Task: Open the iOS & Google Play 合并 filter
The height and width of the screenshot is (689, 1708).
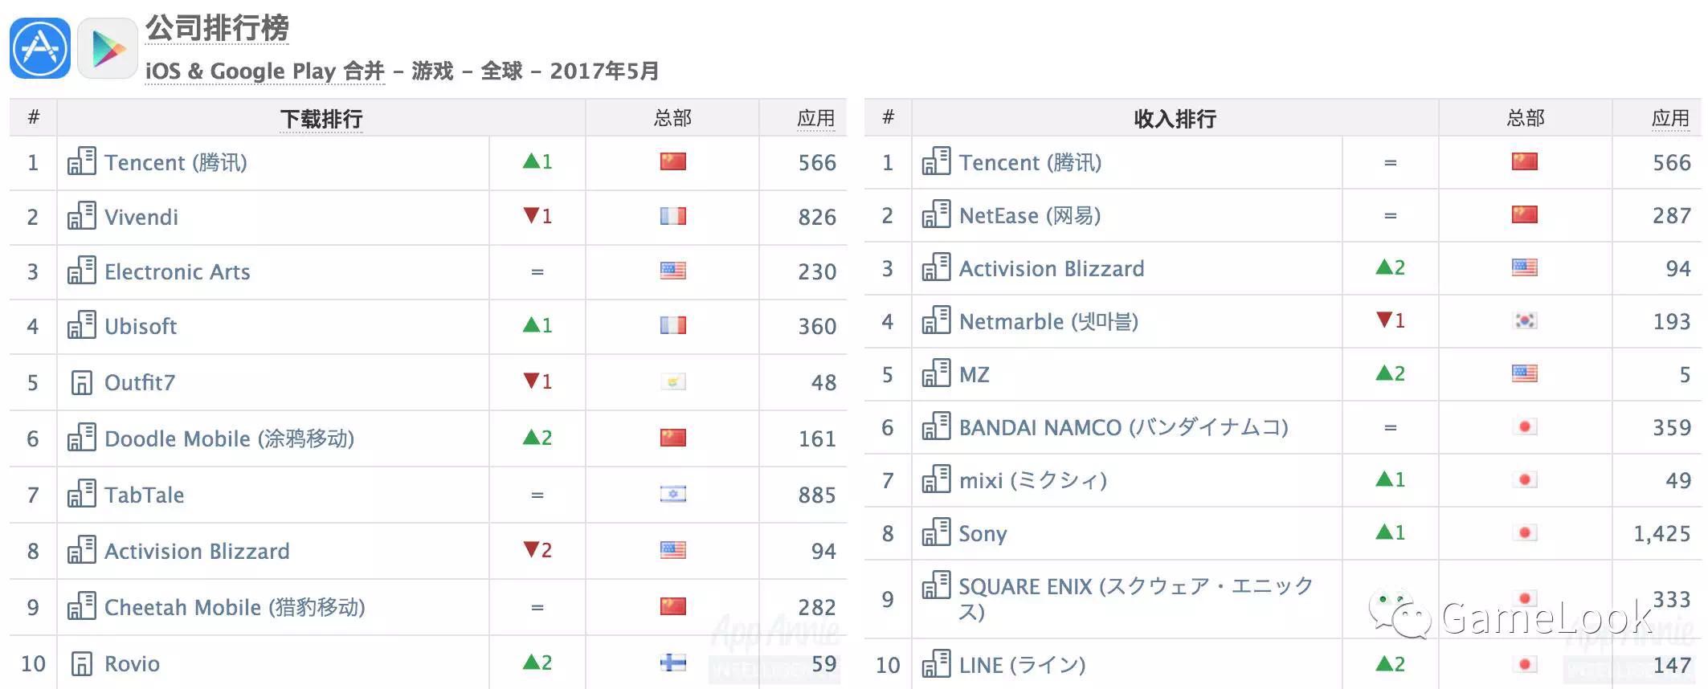Action: coord(265,71)
